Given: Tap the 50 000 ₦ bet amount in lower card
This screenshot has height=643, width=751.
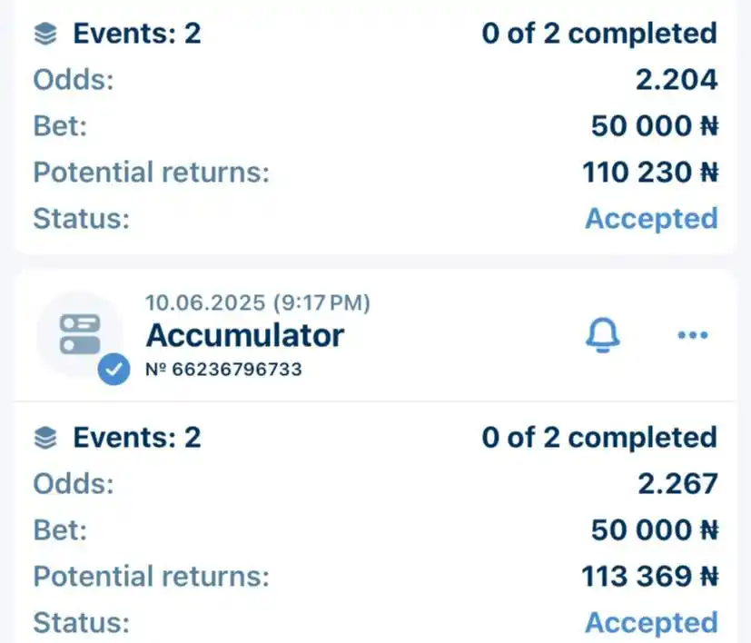Looking at the screenshot, I should click(655, 529).
